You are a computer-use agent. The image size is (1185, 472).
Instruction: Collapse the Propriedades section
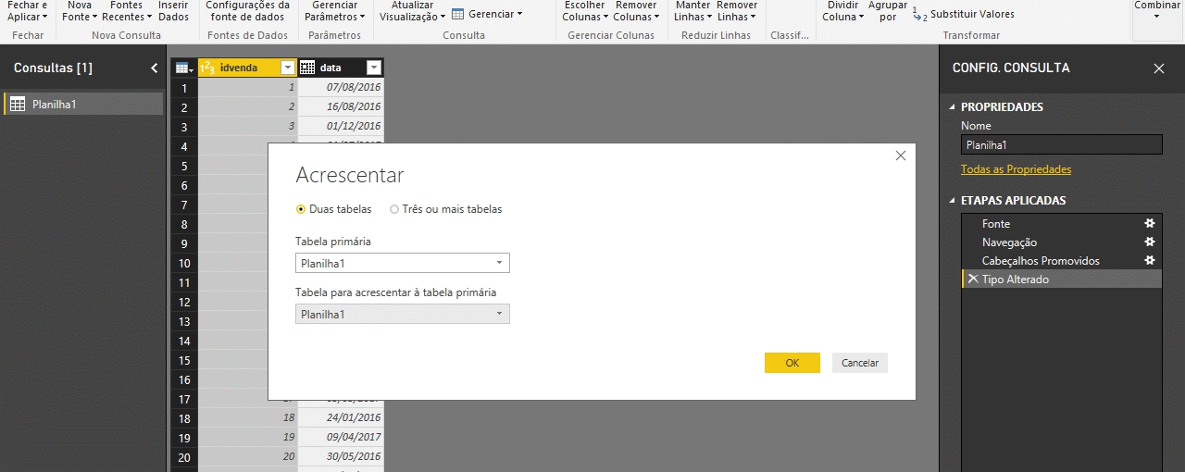coord(954,107)
